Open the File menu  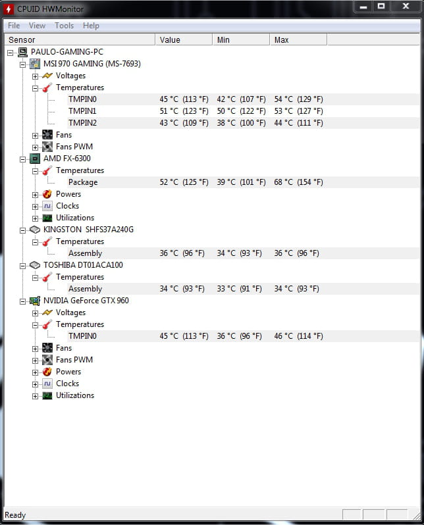tap(14, 26)
